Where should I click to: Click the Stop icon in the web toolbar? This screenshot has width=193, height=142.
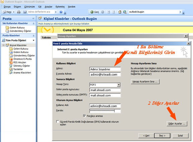point(108,12)
